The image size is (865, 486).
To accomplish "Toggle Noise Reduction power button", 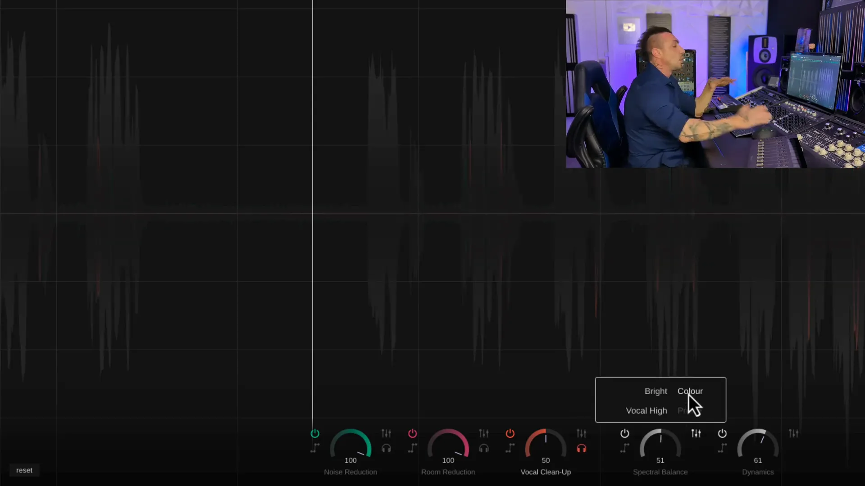I will click(x=315, y=433).
